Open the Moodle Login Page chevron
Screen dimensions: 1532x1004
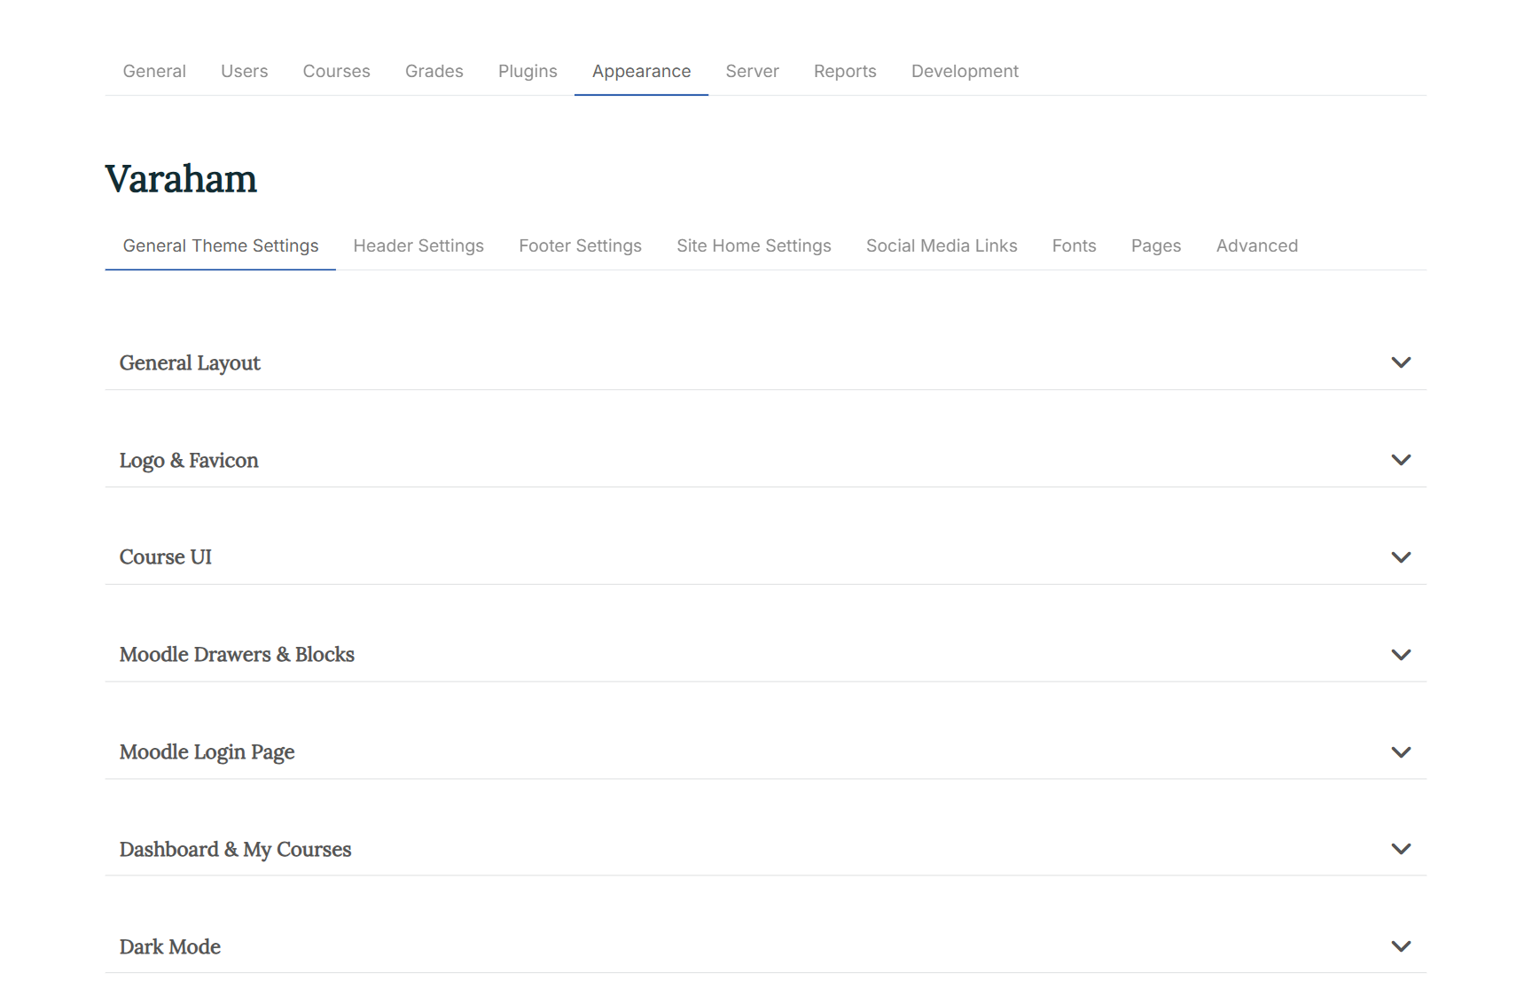[1400, 752]
